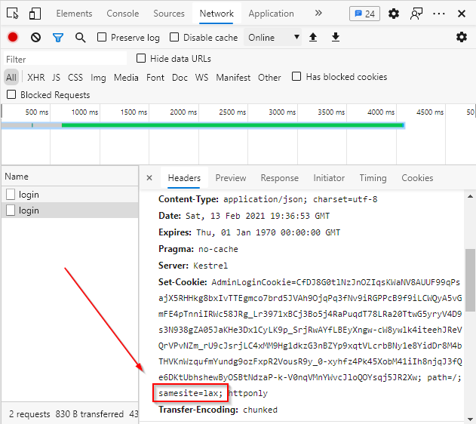
Task: Open the Online throttling dropdown
Action: click(x=272, y=37)
